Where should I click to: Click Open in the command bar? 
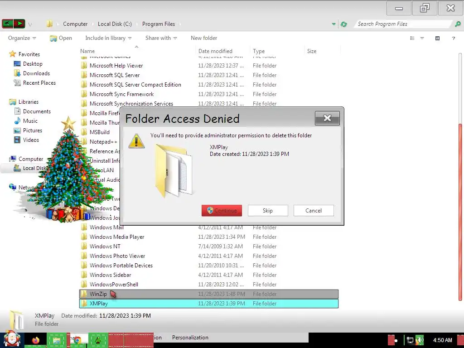pos(61,38)
